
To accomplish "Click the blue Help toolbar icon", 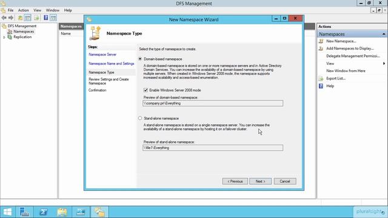I will pyautogui.click(x=46, y=18).
